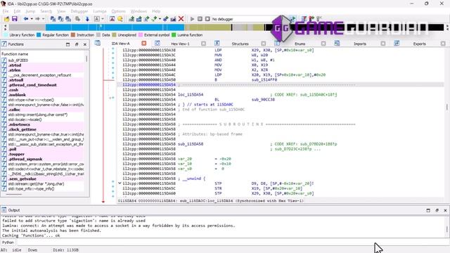This screenshot has width=450, height=253.
Task: Select the IDA View-A tab
Action: 120,44
